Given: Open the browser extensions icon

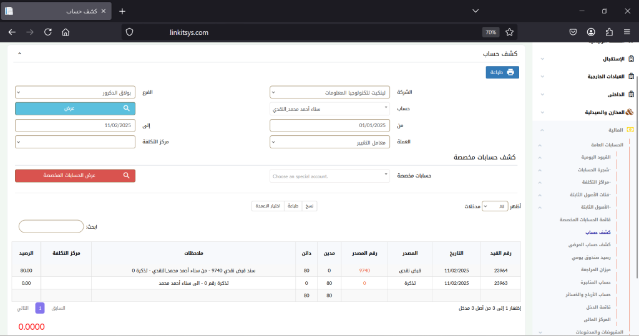Looking at the screenshot, I should 609,32.
